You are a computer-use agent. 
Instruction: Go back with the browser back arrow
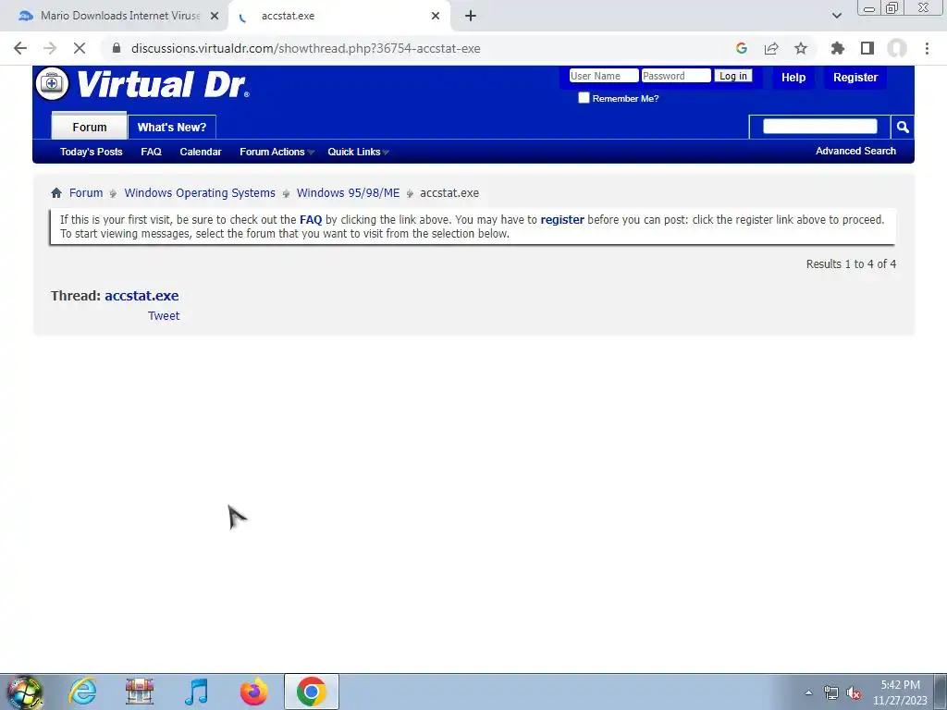20,48
